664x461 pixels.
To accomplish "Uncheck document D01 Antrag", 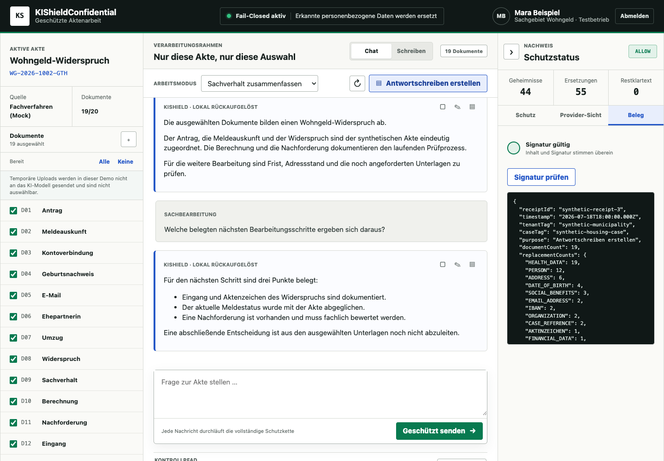I will (13, 211).
